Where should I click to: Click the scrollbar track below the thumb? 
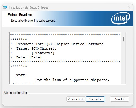tap(123, 63)
